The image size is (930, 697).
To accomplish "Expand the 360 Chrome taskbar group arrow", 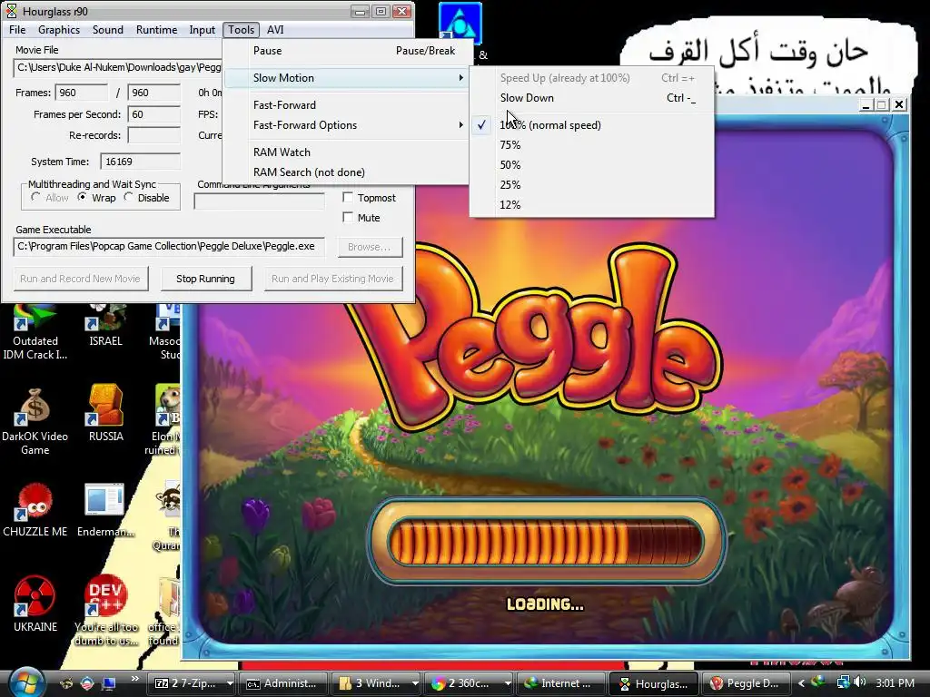I will point(508,683).
